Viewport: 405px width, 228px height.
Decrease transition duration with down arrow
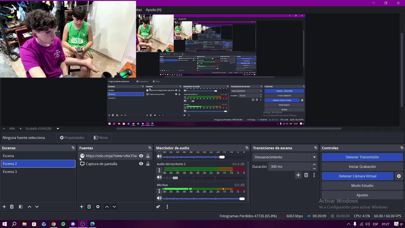314,168
